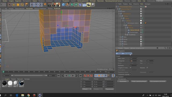Click the Light object icon
172x97 pixels.
tap(93, 5)
